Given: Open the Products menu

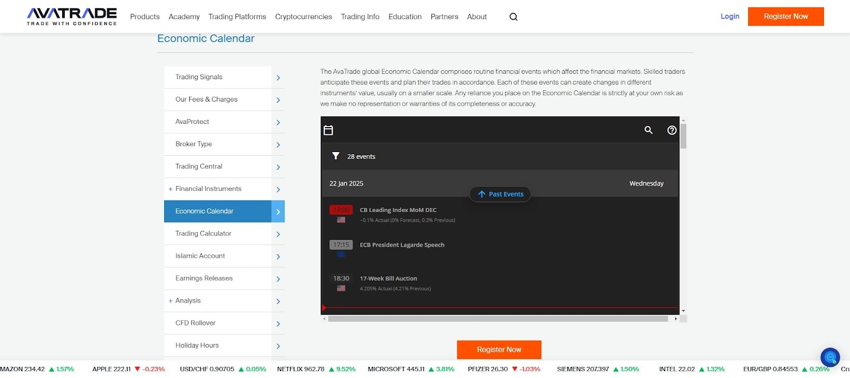Looking at the screenshot, I should pyautogui.click(x=144, y=16).
